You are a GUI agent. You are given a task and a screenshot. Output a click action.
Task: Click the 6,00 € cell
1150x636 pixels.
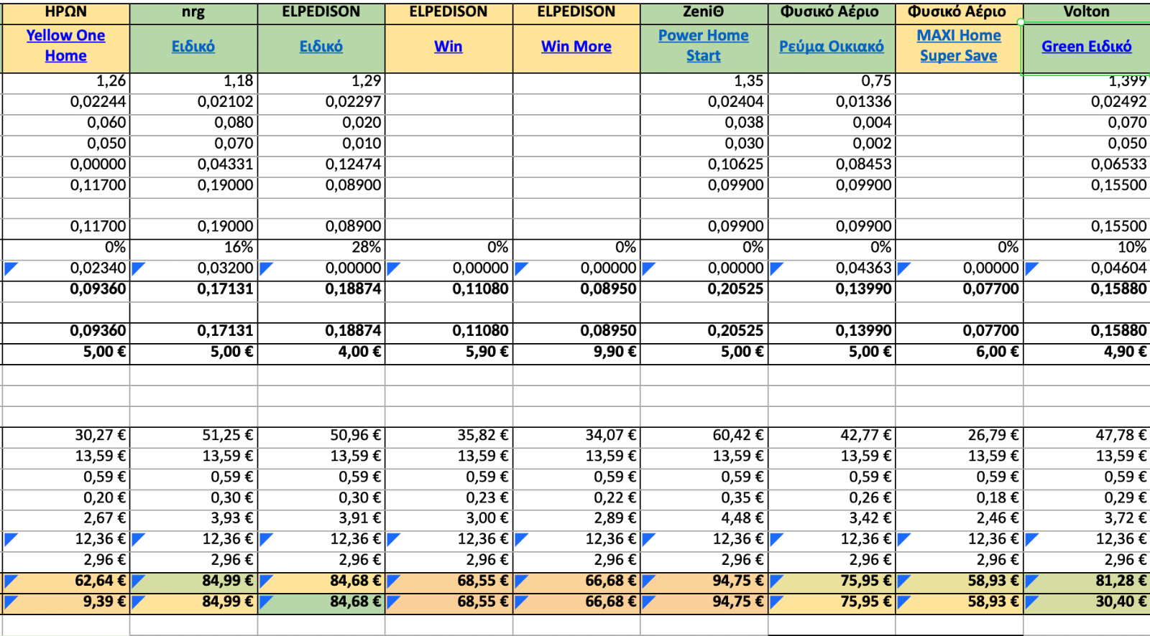click(x=959, y=353)
